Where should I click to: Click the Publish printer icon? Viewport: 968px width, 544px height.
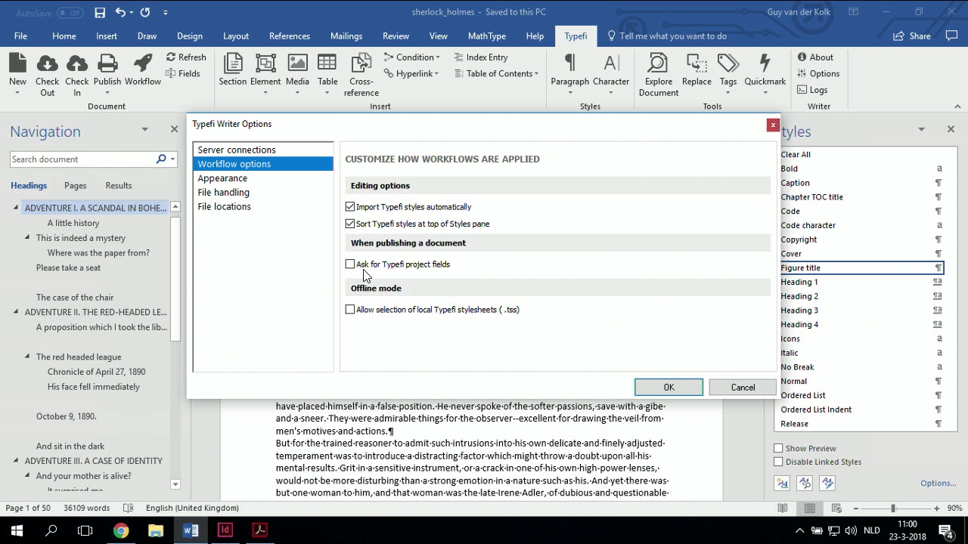107,63
